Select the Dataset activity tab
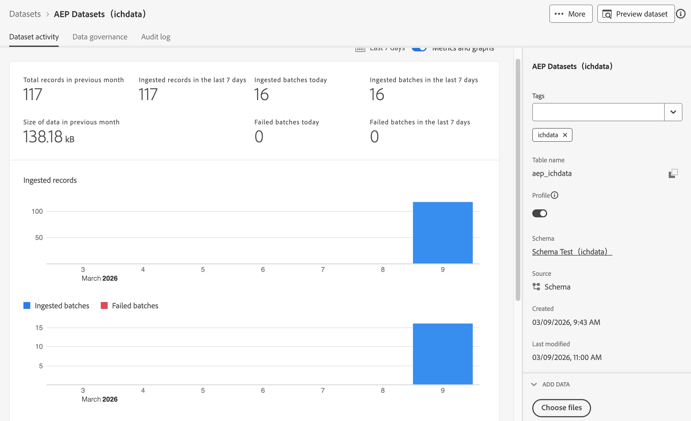 [34, 37]
